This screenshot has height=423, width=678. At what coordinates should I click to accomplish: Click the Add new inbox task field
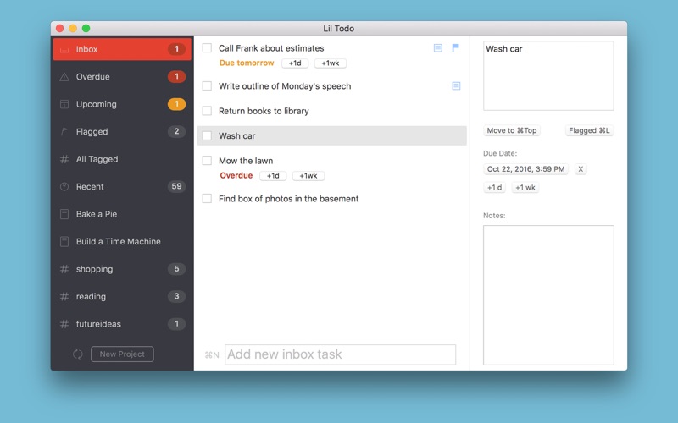[x=341, y=354]
